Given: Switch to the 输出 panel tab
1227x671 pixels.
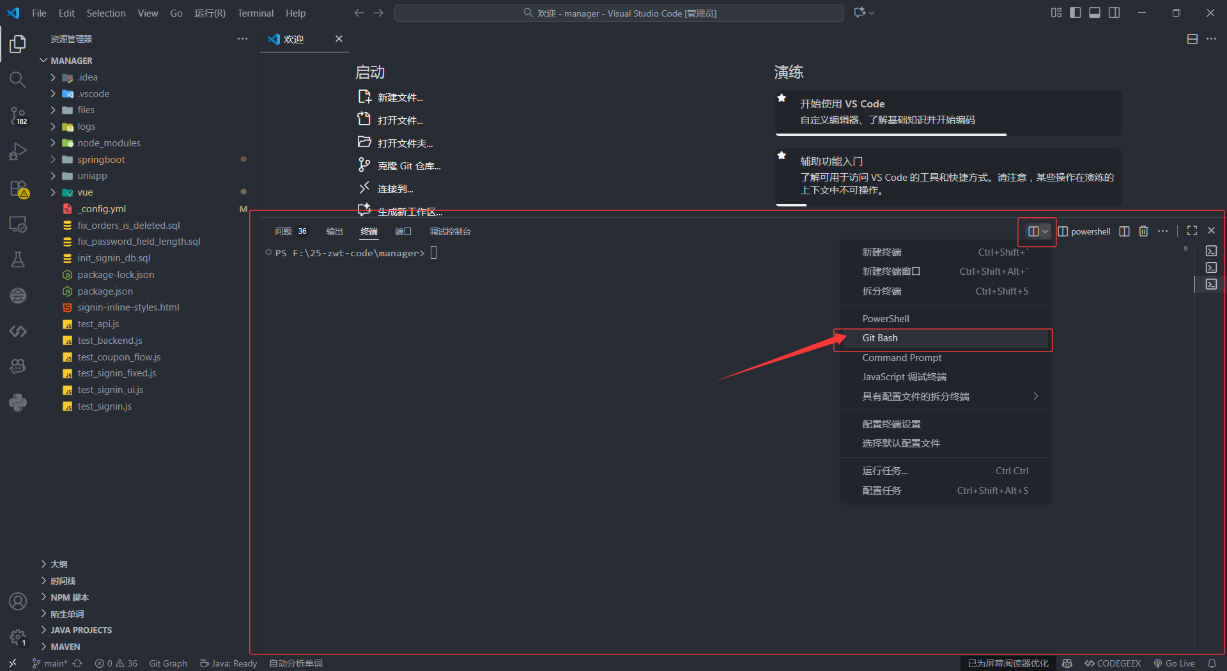Looking at the screenshot, I should coord(334,231).
